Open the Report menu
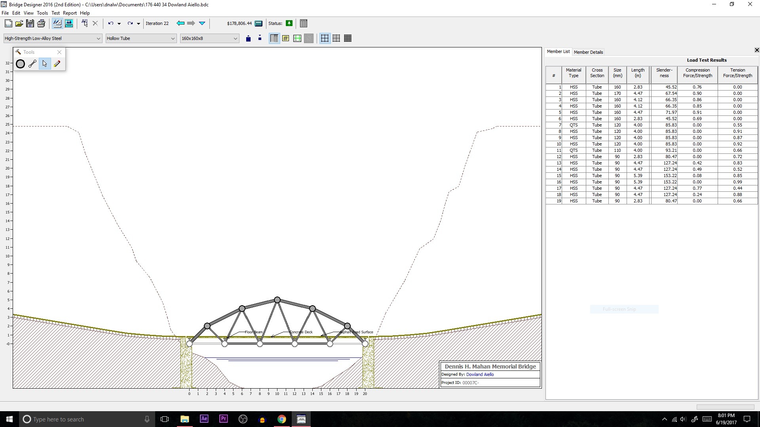The image size is (760, 427). click(x=70, y=13)
